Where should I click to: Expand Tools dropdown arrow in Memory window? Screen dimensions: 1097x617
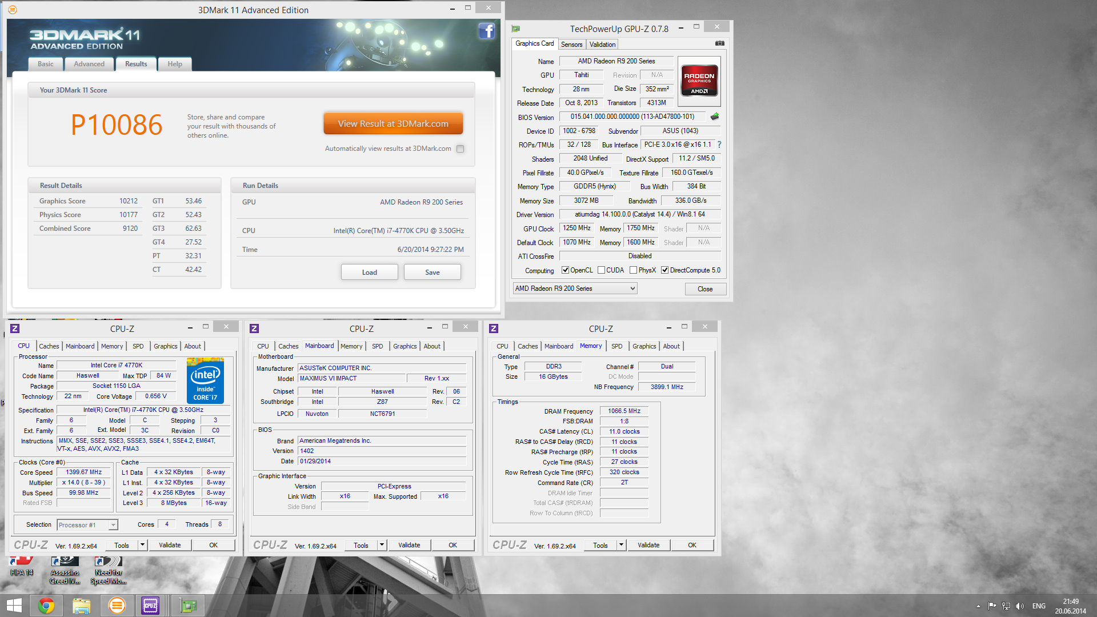621,545
